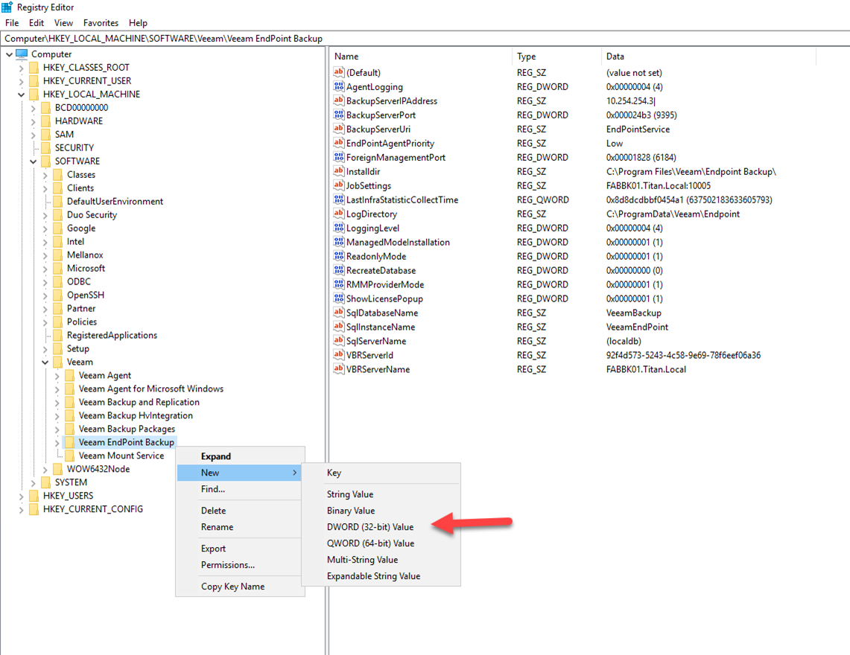Expand the HKEY_USERS hive

pos(21,496)
